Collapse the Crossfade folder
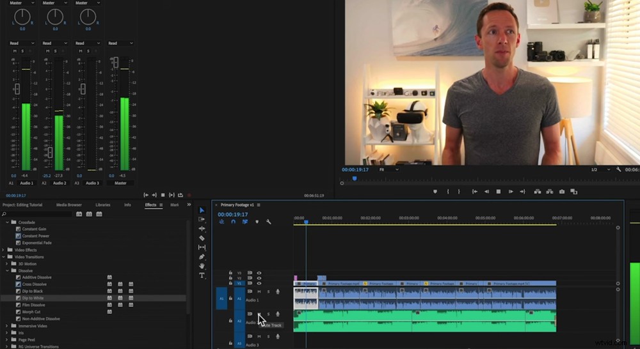Screen dimensions: 640x349 (x=7, y=222)
